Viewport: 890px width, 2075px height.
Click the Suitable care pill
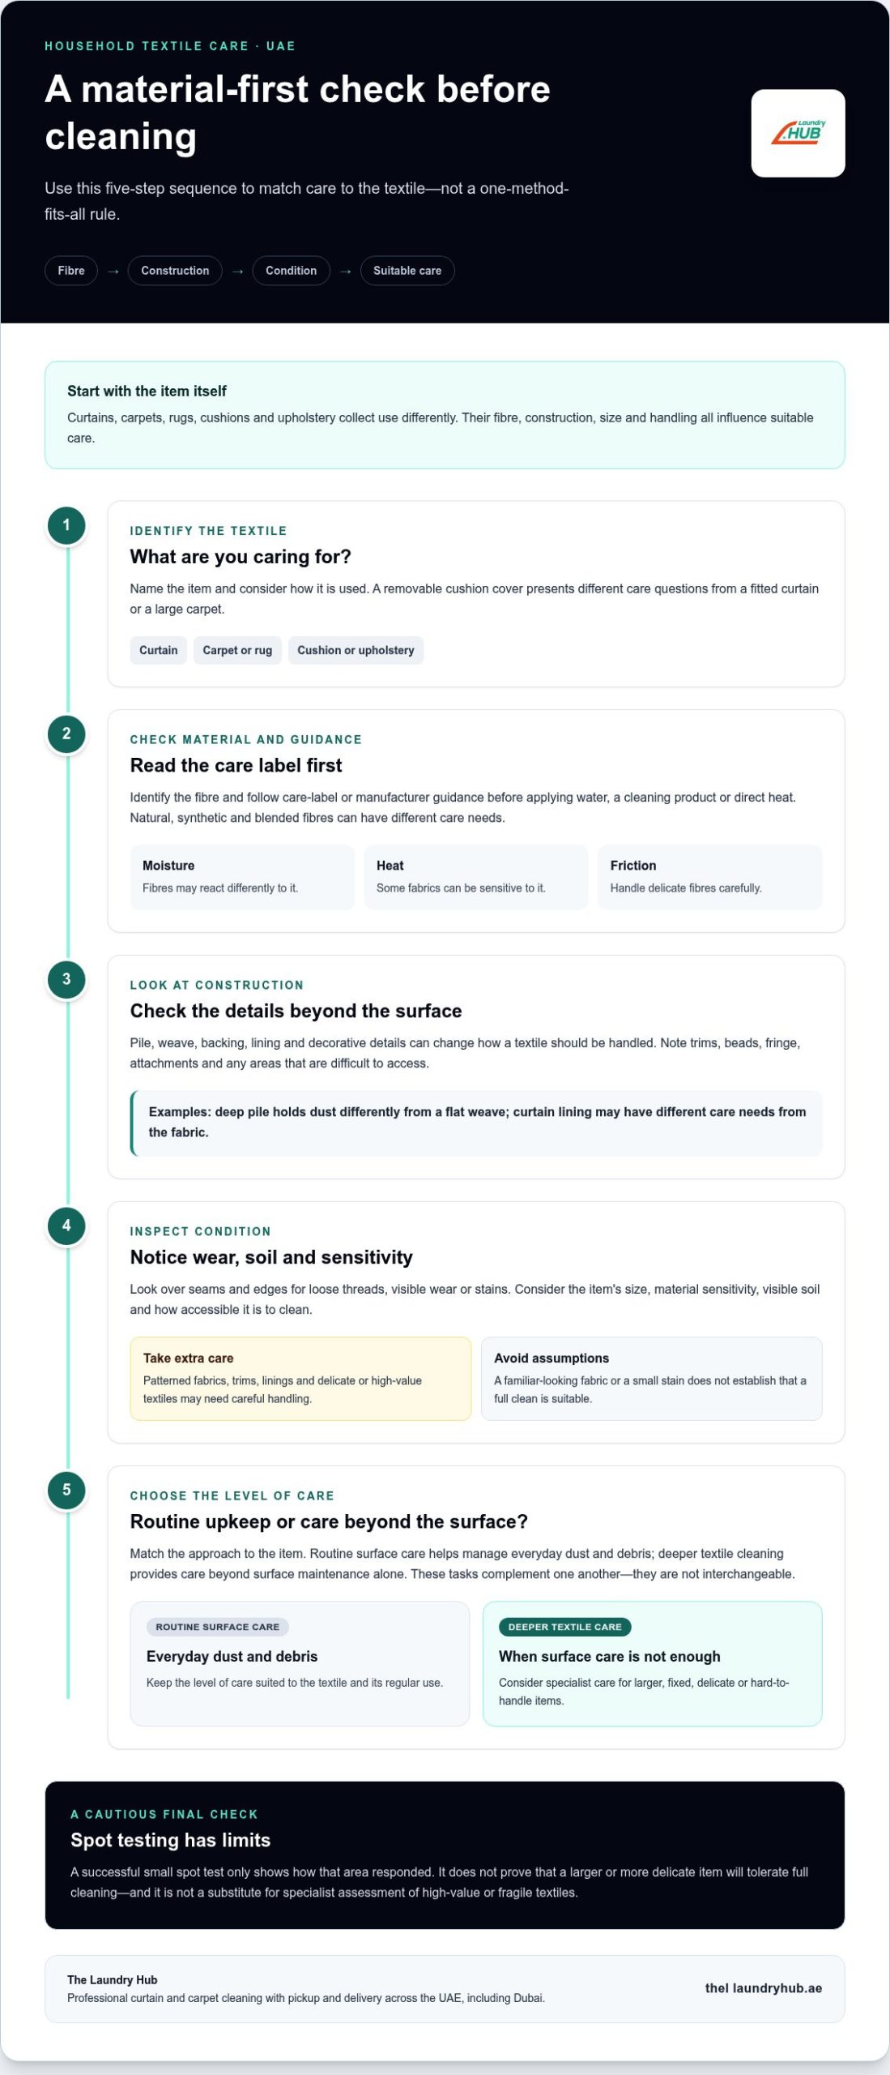point(407,271)
